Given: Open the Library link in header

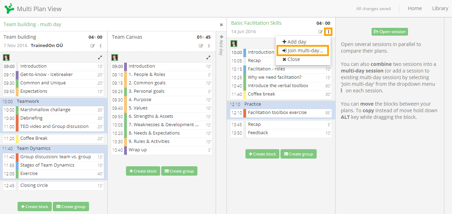Looking at the screenshot, I should 440,8.
